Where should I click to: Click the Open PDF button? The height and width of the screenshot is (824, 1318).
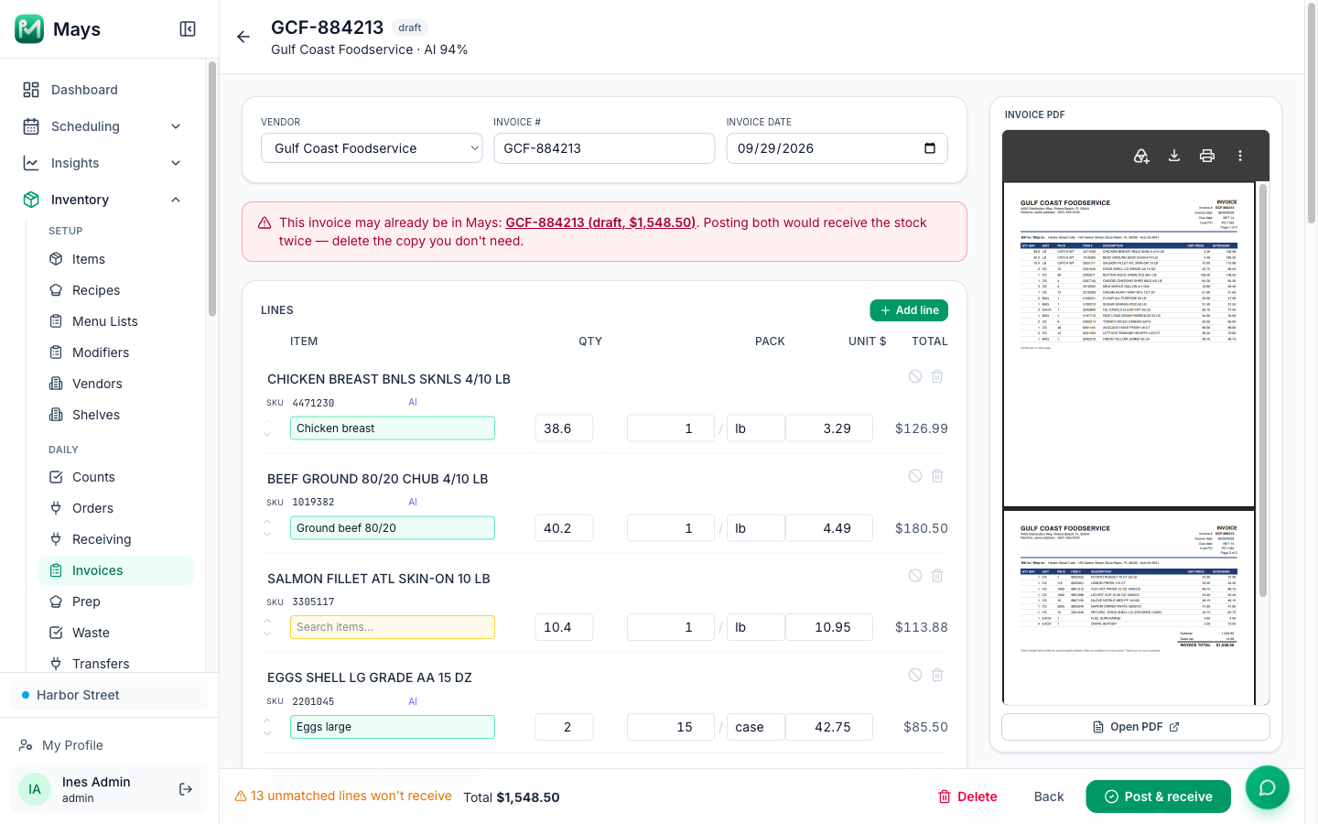click(1136, 727)
